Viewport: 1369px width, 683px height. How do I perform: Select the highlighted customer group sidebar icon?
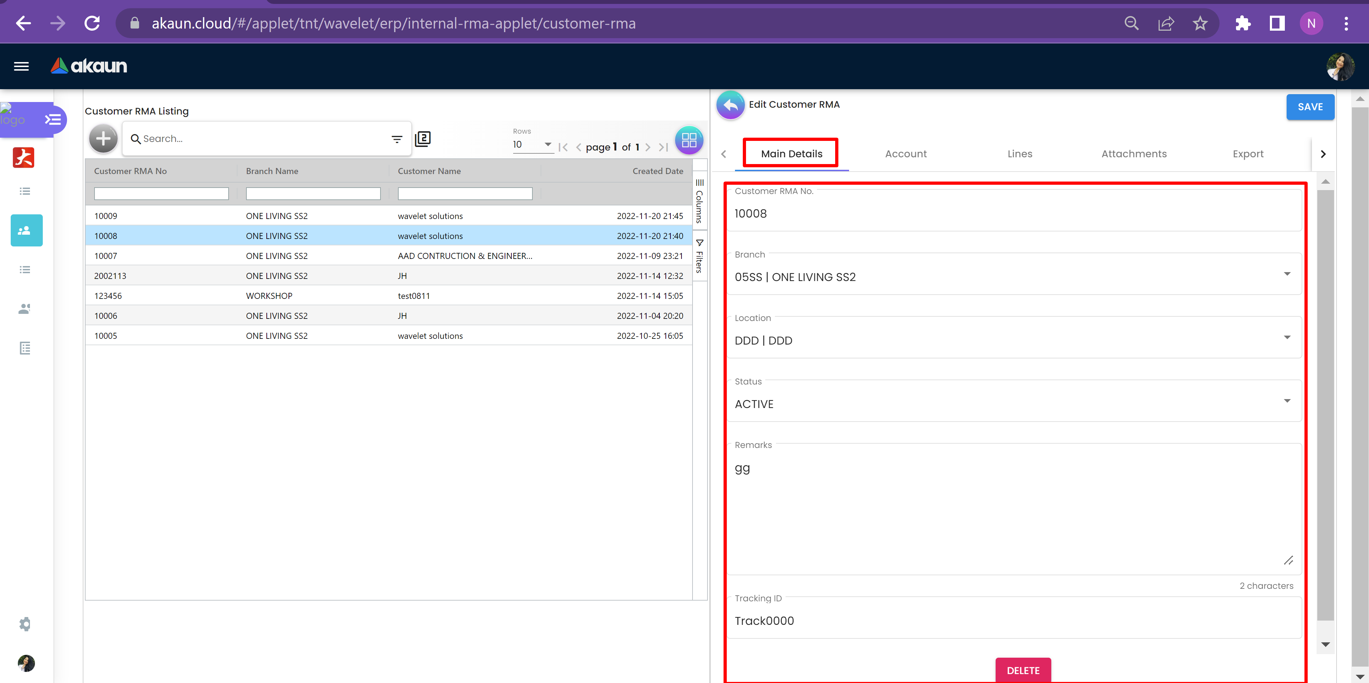pyautogui.click(x=26, y=230)
